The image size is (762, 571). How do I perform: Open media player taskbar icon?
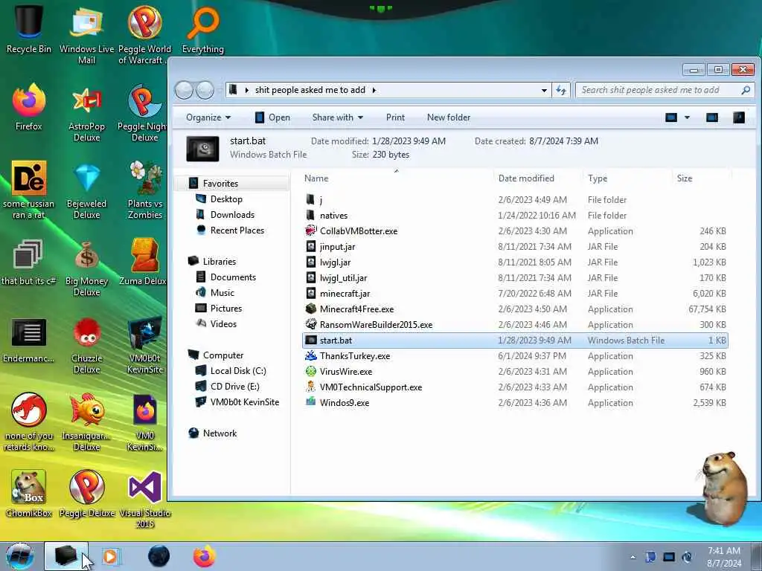point(110,556)
